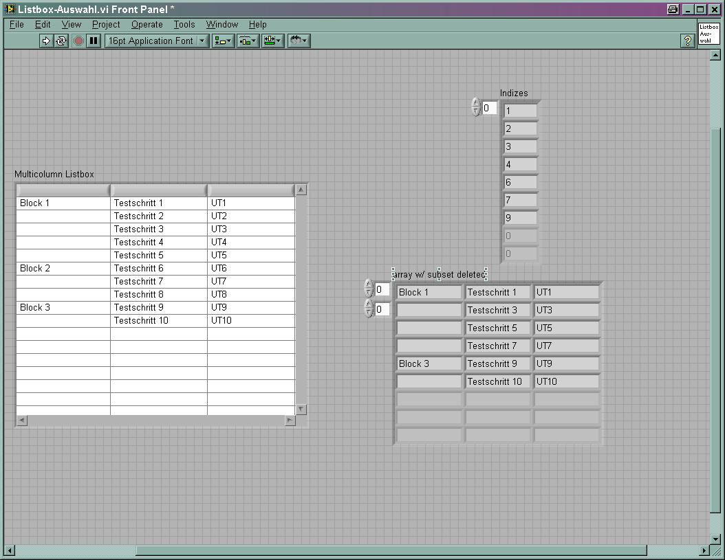Click the context help question mark
725x560 pixels.
tap(688, 41)
